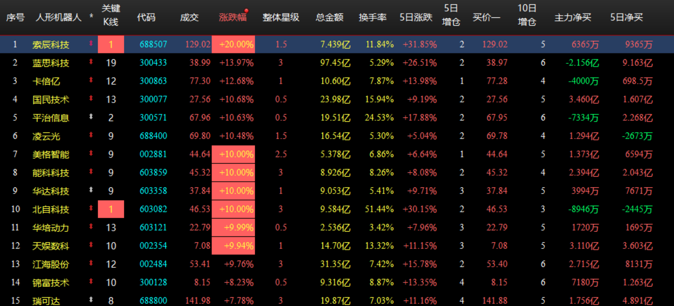Select the stock name 江海股份
The height and width of the screenshot is (306, 674).
[51, 265]
